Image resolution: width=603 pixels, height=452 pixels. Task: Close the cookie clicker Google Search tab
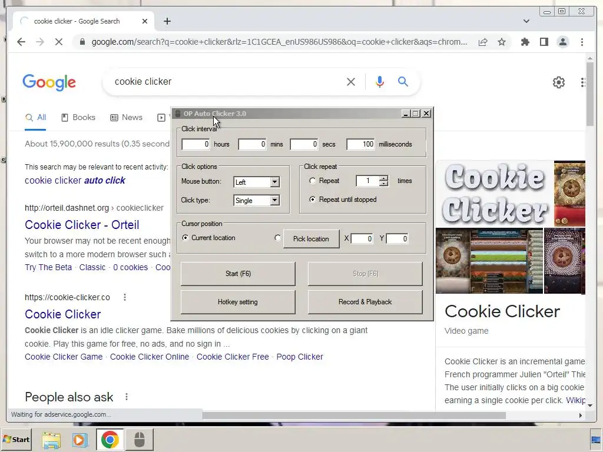(145, 21)
